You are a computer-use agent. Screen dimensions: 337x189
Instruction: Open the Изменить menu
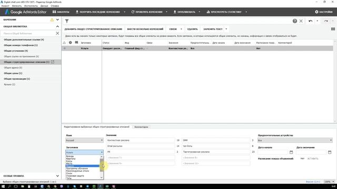click(x=17, y=6)
